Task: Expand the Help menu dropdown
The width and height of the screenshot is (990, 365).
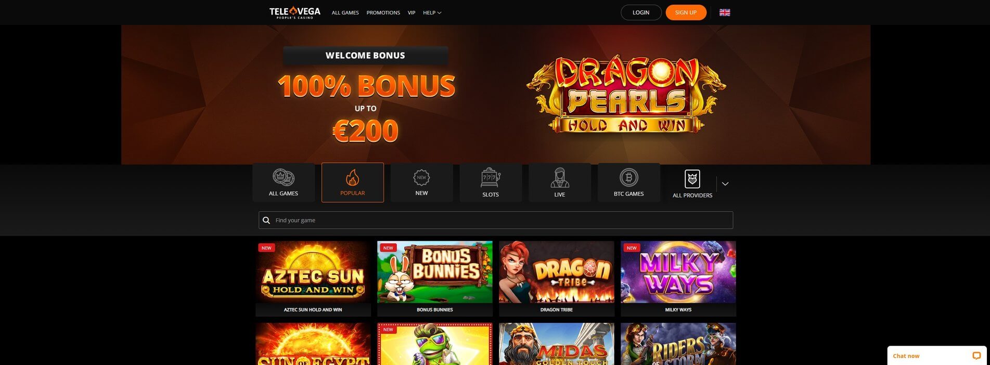Action: point(432,12)
